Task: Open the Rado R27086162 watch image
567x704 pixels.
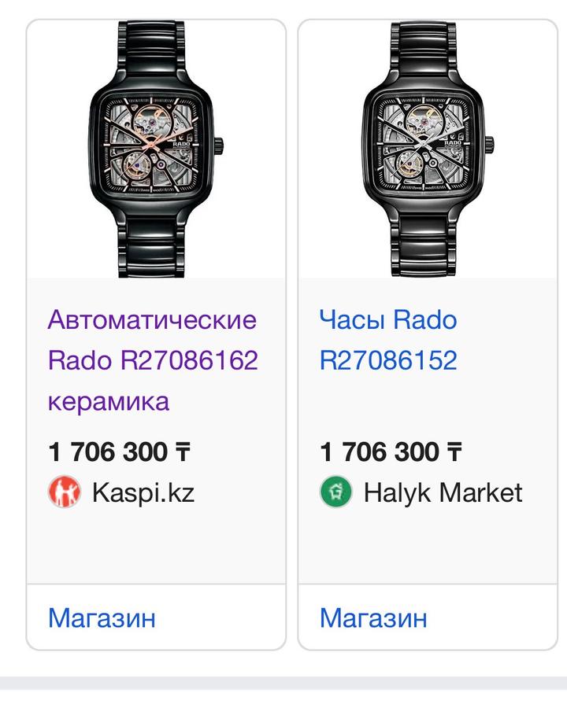Action: [156, 149]
